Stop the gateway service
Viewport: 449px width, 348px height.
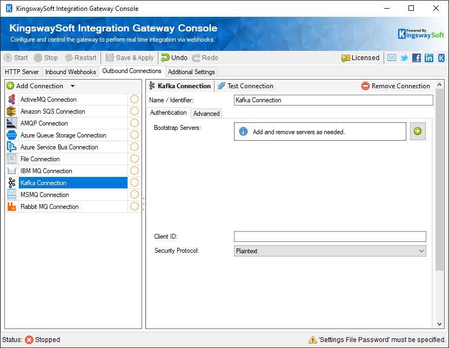tap(46, 58)
